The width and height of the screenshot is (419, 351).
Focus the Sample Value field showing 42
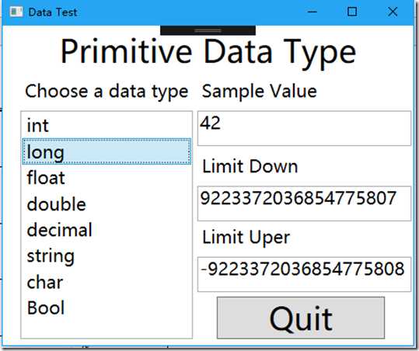coord(304,128)
